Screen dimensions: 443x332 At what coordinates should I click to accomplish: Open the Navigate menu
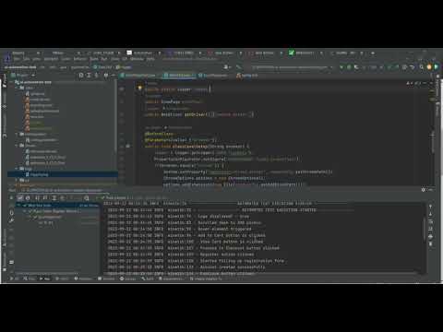(51, 59)
